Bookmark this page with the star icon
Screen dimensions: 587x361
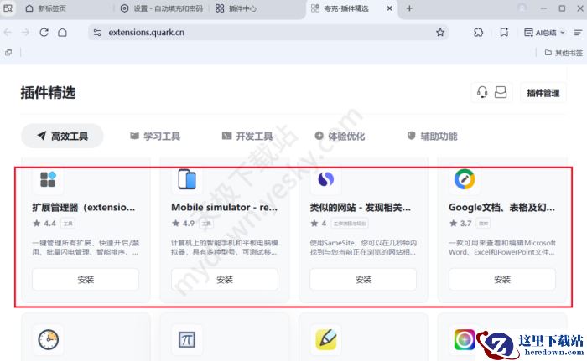pos(440,33)
